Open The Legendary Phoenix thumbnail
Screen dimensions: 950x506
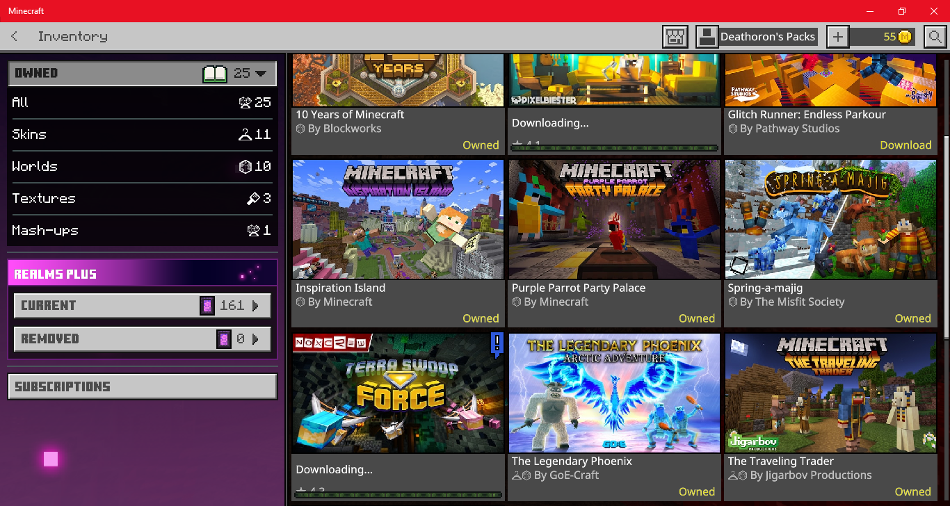[x=614, y=393]
